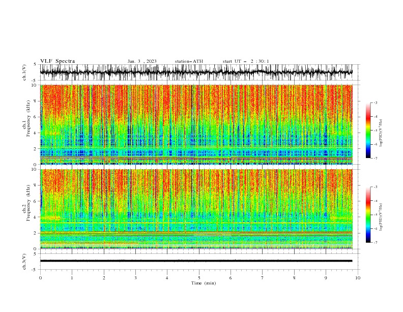The image size is (403, 312).
Task: Click the ch.2 Frequency (kHz) axis label
Action: [26, 203]
